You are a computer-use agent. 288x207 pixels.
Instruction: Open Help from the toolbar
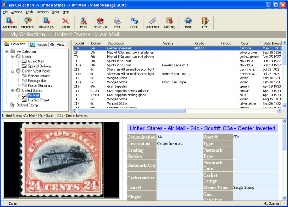point(188,23)
